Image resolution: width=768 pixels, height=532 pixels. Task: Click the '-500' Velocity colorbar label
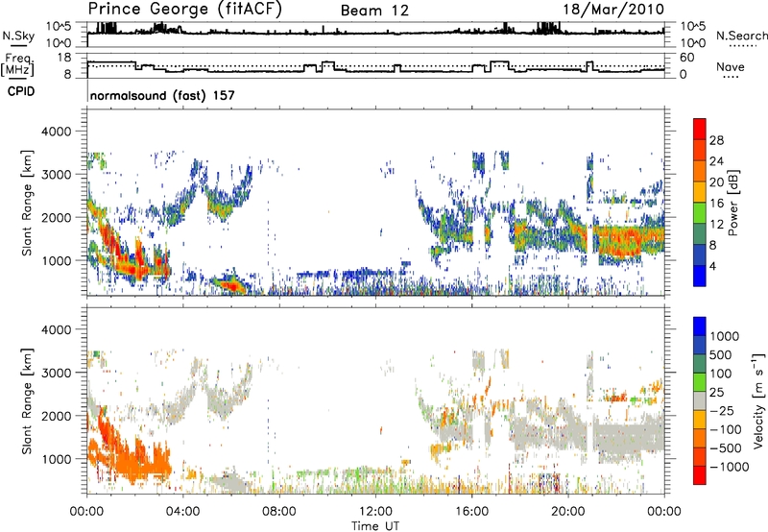[x=726, y=447]
